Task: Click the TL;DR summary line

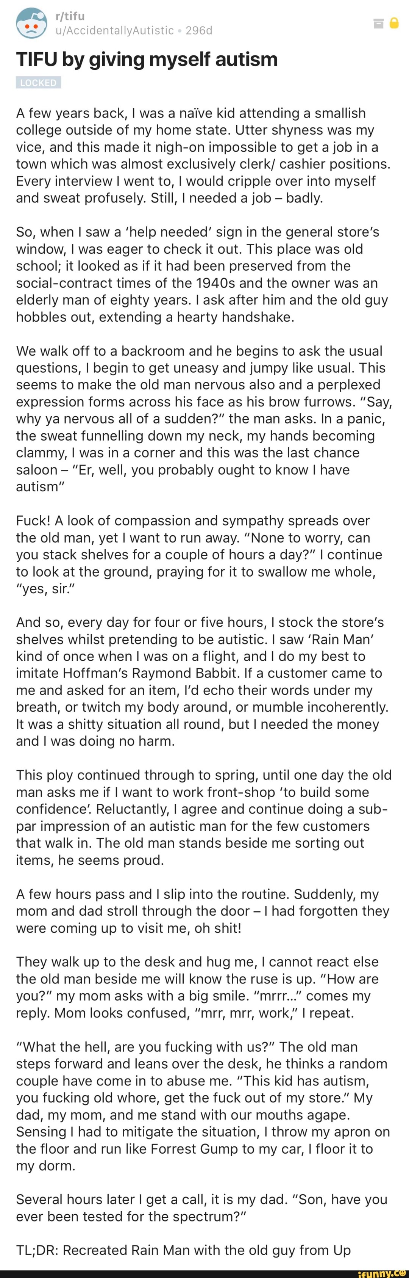Action: [183, 1250]
